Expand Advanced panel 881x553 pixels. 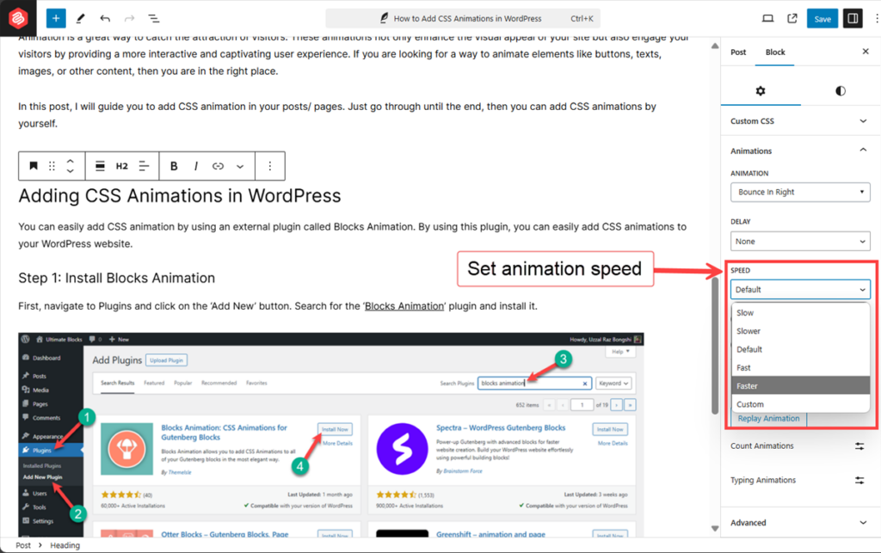point(800,522)
